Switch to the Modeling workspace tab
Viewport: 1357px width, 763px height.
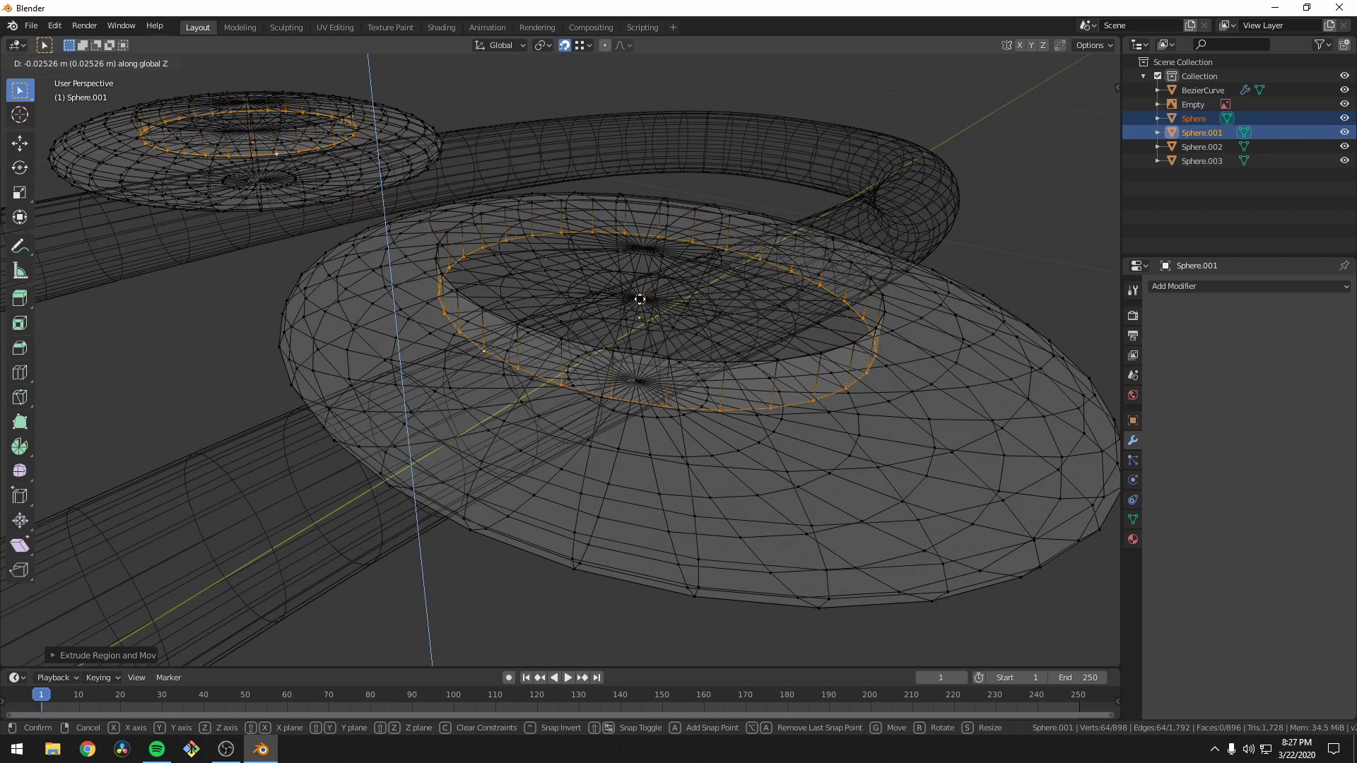click(x=240, y=27)
